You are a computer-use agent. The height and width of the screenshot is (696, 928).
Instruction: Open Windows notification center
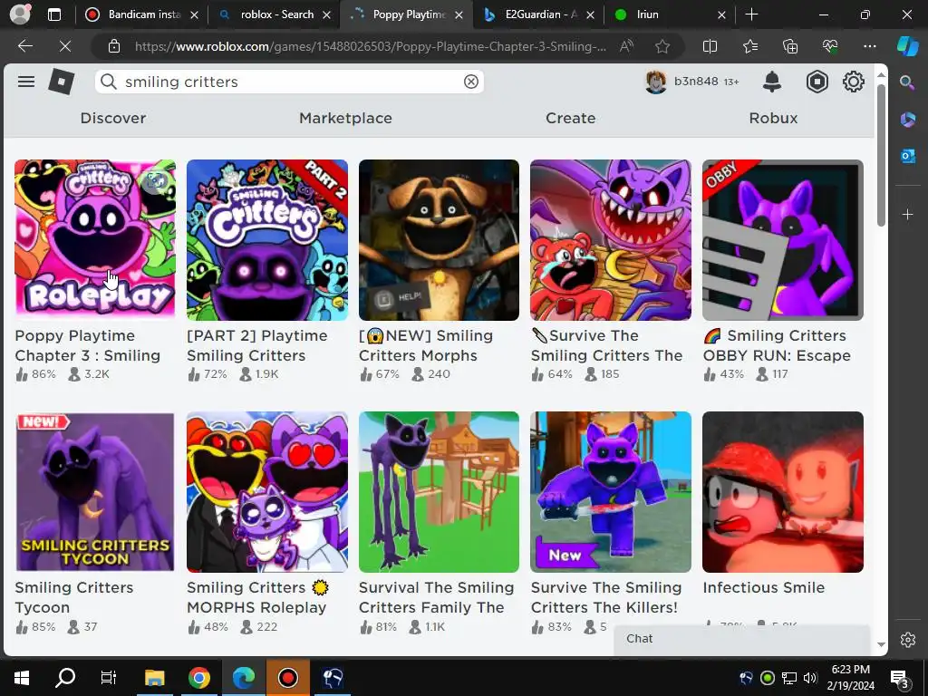coord(900,678)
